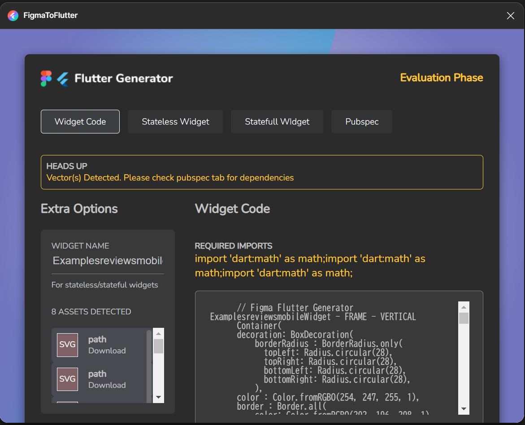Screen dimensions: 525x425
Task: Download the first path asset
Action: (107, 350)
